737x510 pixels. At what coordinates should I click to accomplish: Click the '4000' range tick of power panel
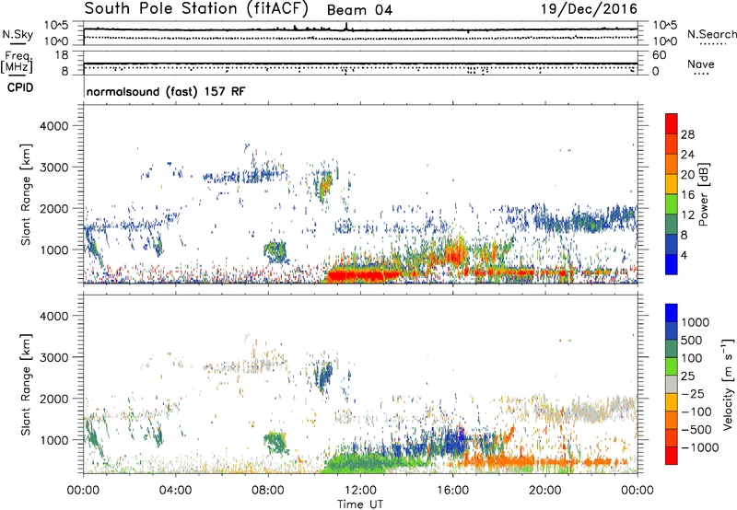(x=53, y=126)
